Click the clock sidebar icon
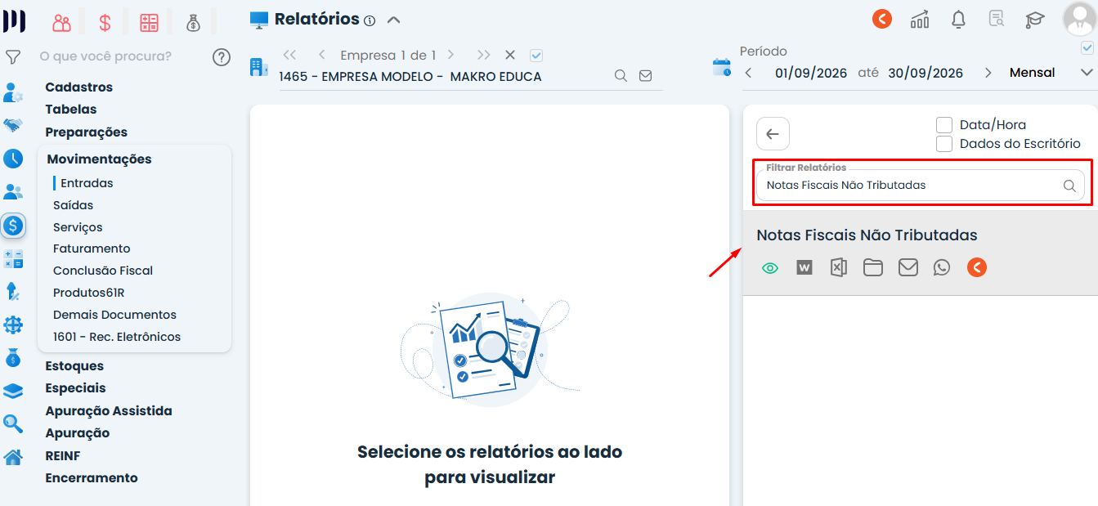This screenshot has width=1098, height=506. tap(13, 159)
